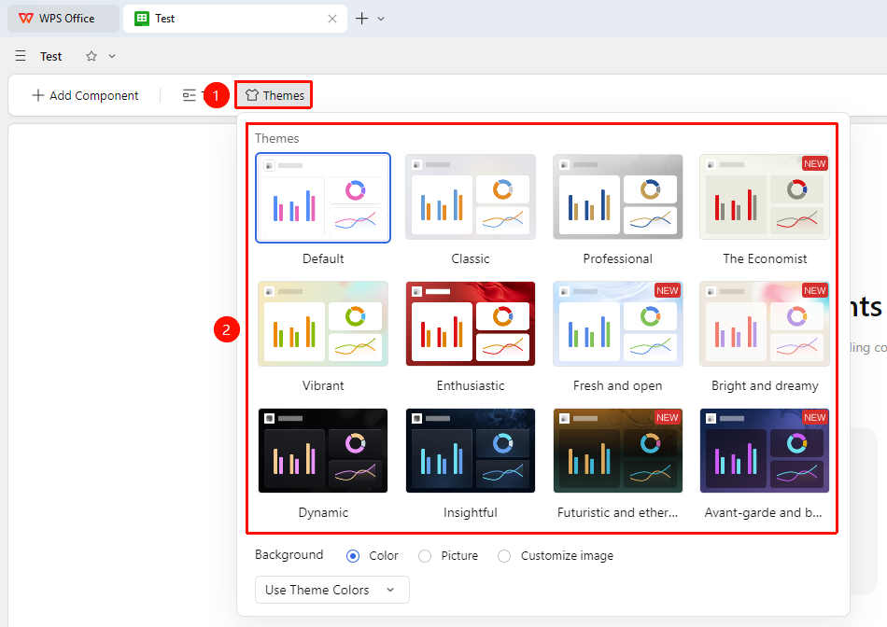Click the new tab plus icon
Viewport: 887px width, 627px height.
click(361, 19)
